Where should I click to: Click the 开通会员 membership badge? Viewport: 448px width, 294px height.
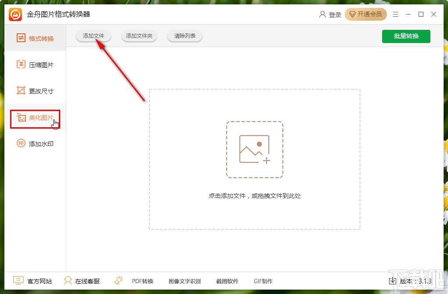click(x=366, y=14)
